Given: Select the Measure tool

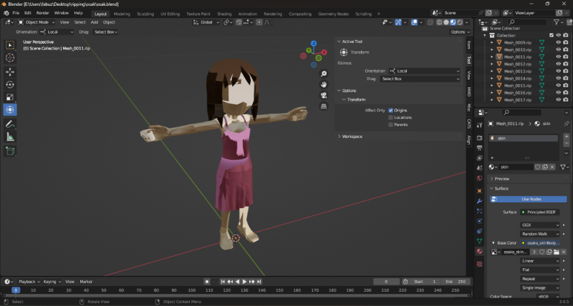Looking at the screenshot, I should pyautogui.click(x=10, y=137).
